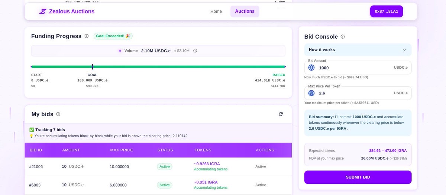Click the funding progress bar
Screen dimensions: 446x195
tap(158, 66)
